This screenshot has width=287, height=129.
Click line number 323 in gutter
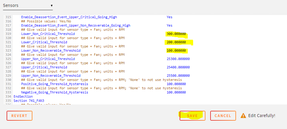click(x=8, y=50)
